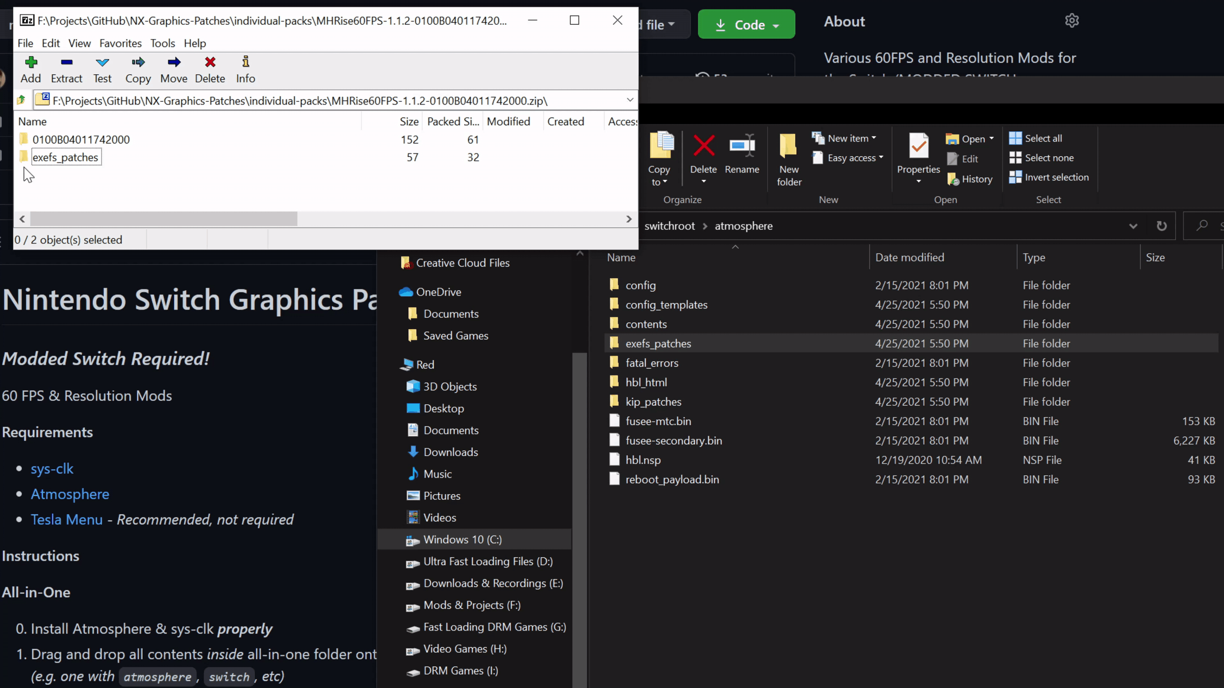Click Rename in Explorer ribbon

point(742,154)
